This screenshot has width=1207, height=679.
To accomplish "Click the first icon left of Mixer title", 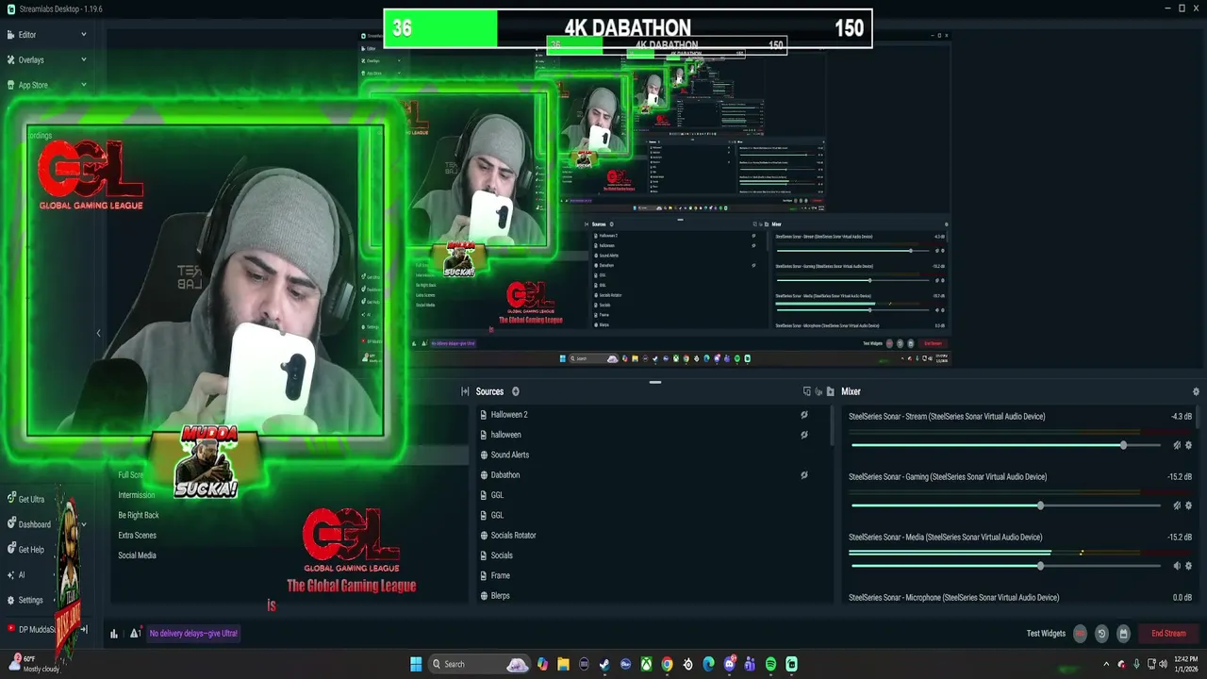I will [x=806, y=391].
